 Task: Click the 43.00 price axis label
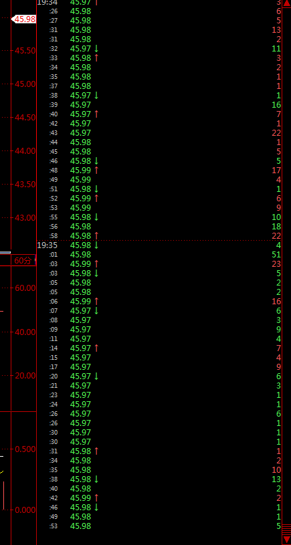[x=25, y=217]
